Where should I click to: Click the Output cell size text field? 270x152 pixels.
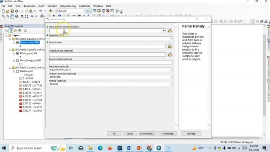pyautogui.click(x=108, y=54)
